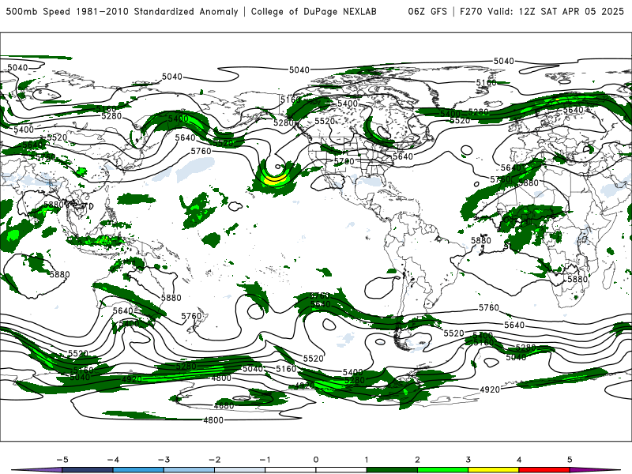Click the '5640' contour label over eastern United States
Screen dimensions: 632x474
(403, 156)
